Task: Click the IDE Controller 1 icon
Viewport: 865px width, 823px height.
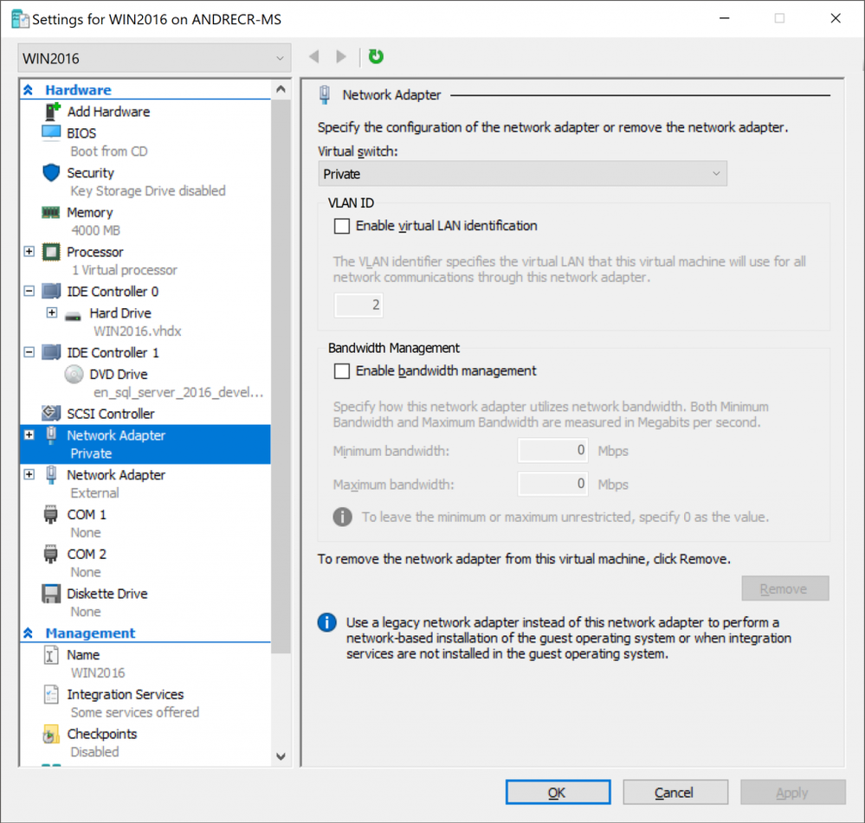Action: tap(51, 352)
